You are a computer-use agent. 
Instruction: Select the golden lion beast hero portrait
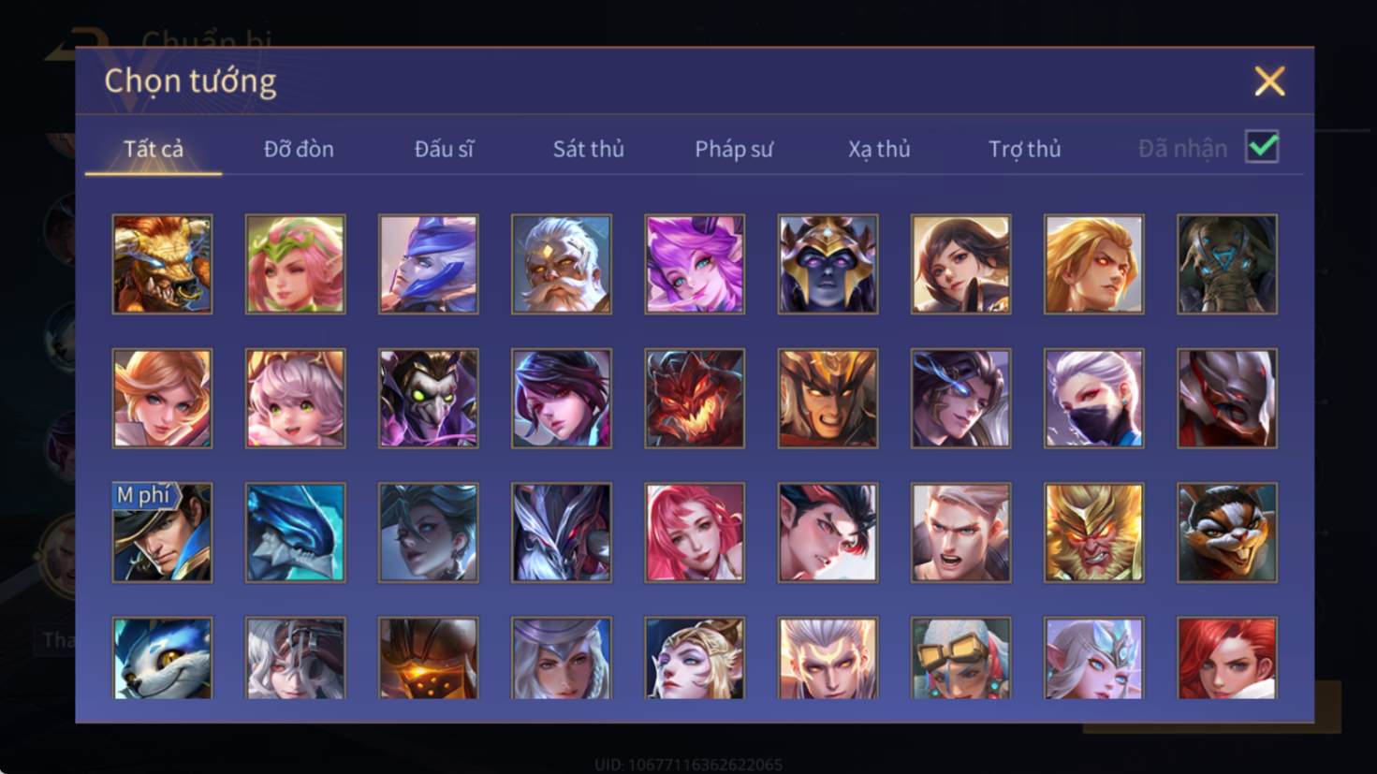tap(162, 264)
